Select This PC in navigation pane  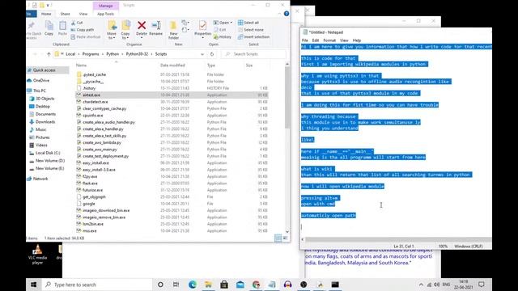point(40,91)
